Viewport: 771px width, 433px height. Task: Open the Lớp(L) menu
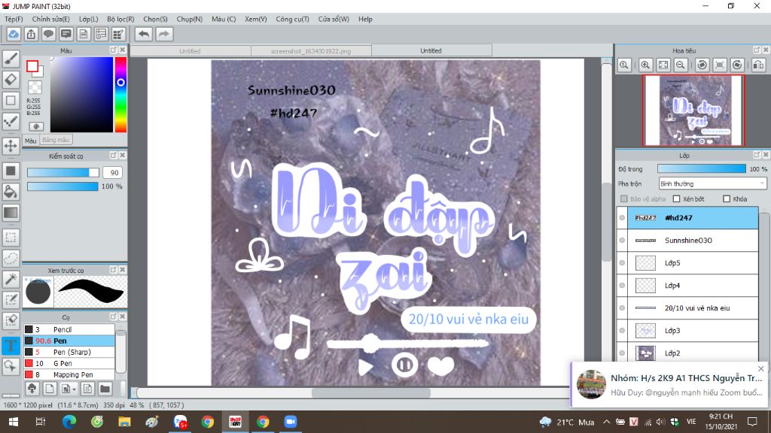[89, 19]
